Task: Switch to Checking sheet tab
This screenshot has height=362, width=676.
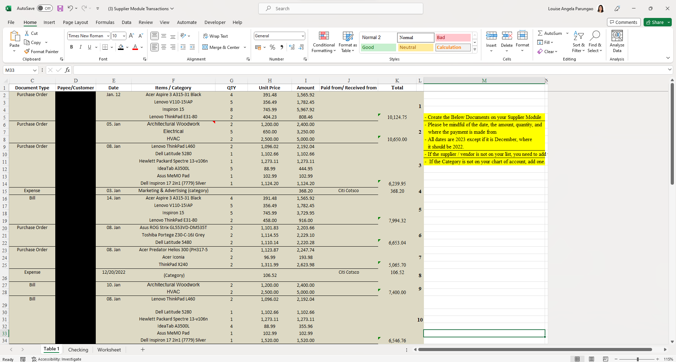Action: (x=78, y=350)
